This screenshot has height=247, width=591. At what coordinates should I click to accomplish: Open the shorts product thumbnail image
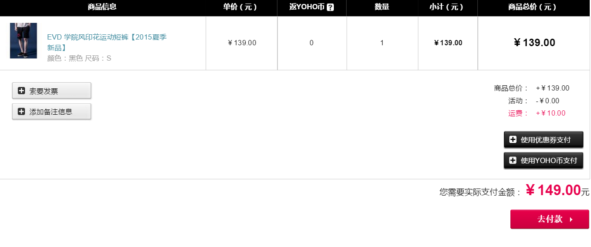pos(23,40)
